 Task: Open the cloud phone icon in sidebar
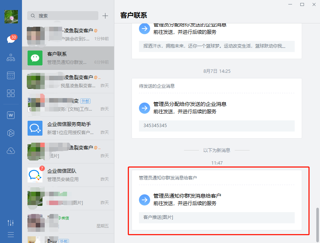pos(11,150)
